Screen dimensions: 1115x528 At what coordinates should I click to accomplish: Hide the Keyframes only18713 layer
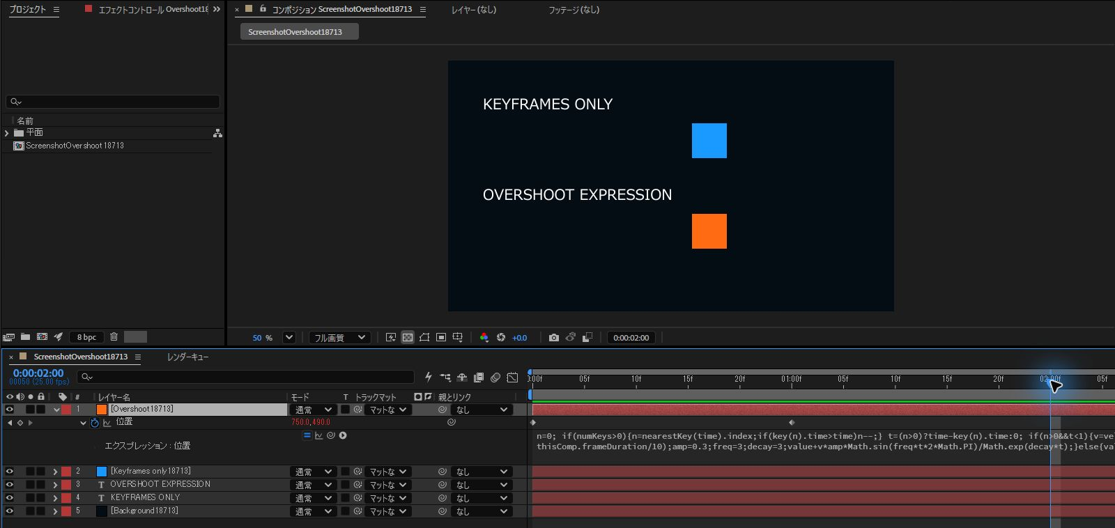point(10,472)
